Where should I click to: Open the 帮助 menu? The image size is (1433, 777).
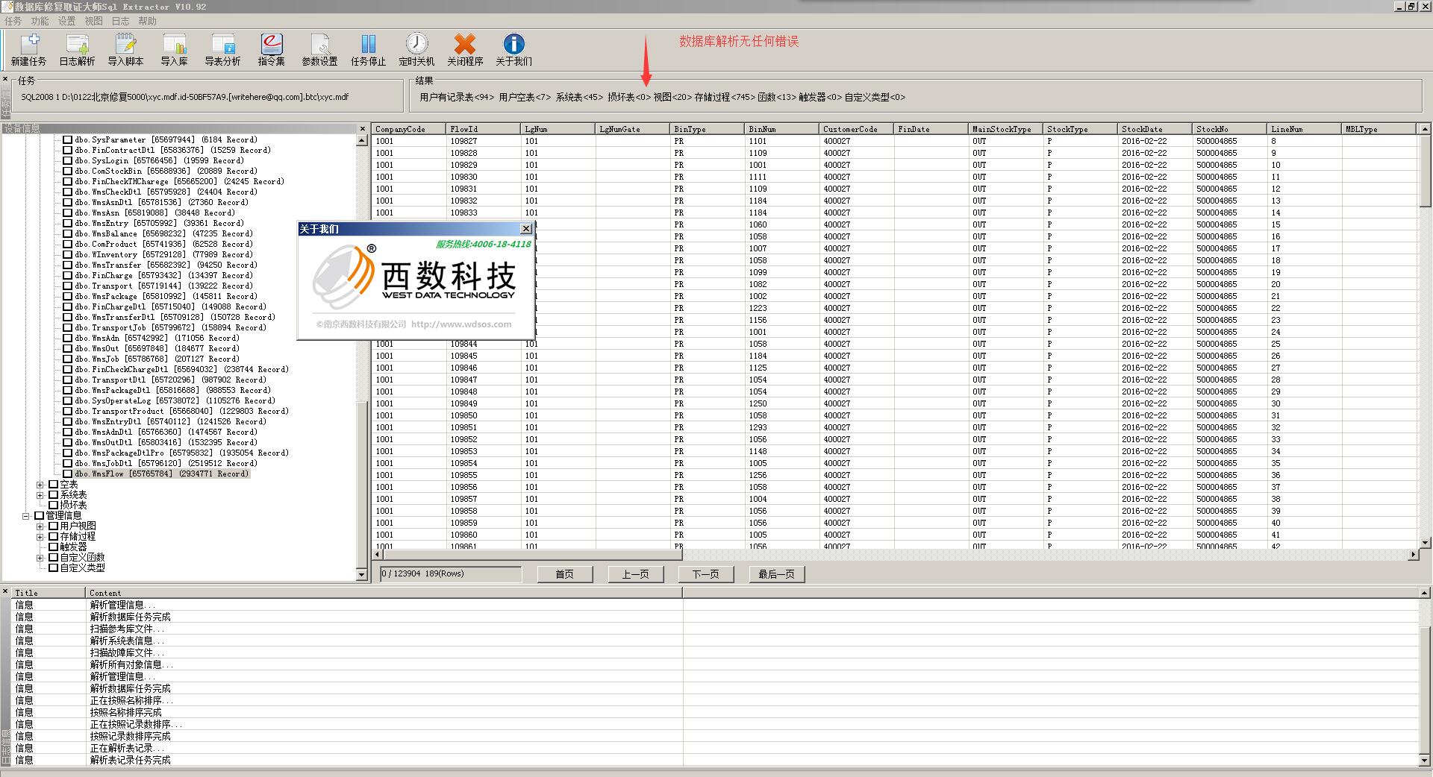(148, 21)
